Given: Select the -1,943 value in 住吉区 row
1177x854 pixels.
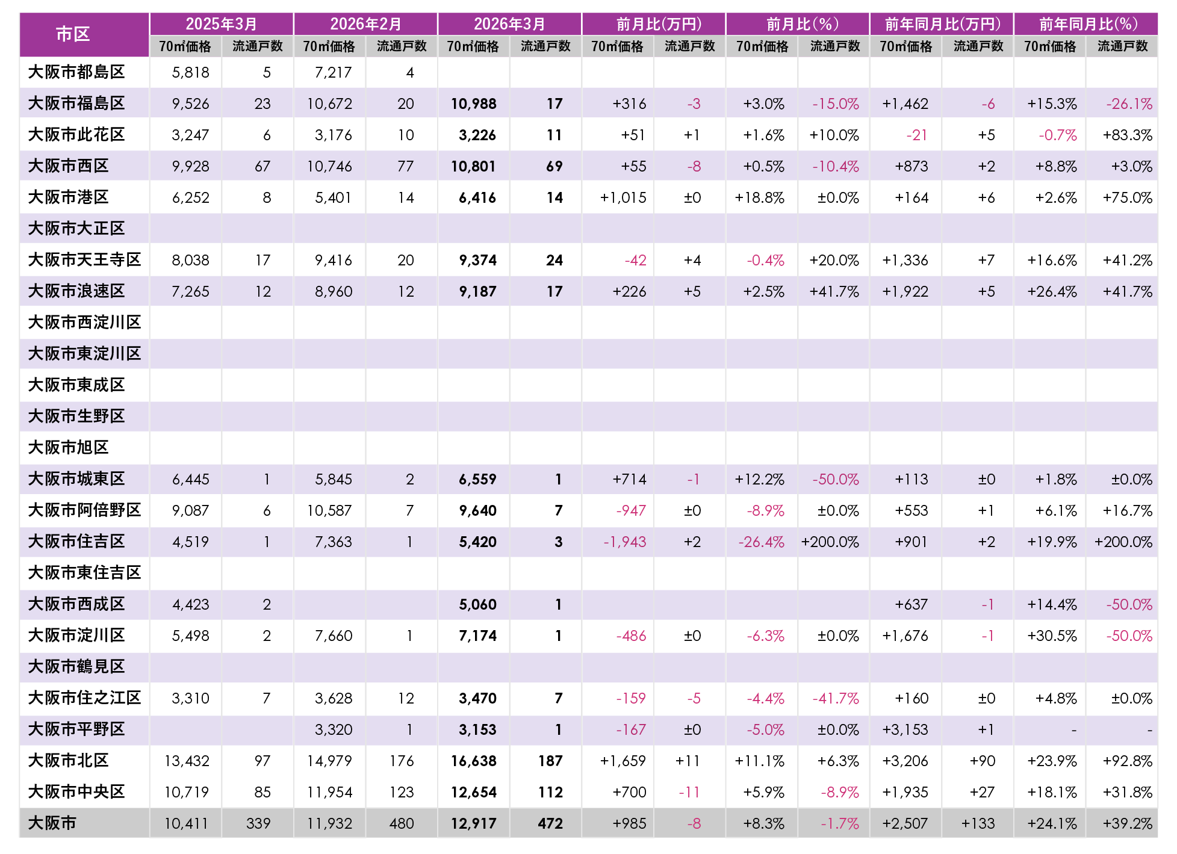Looking at the screenshot, I should [624, 542].
